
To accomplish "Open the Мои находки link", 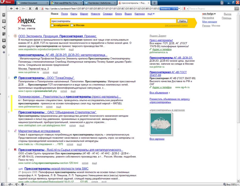I will [209, 22].
